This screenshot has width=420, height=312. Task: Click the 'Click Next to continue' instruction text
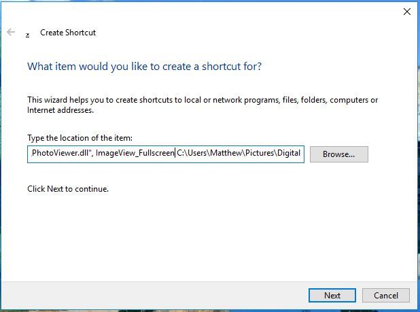(68, 189)
